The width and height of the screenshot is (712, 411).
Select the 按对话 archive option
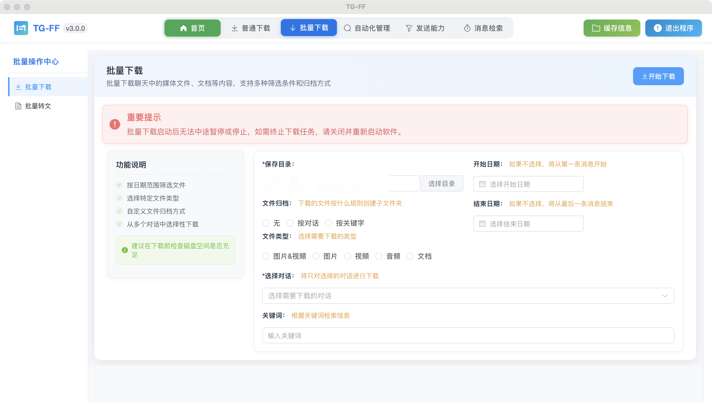tap(290, 223)
